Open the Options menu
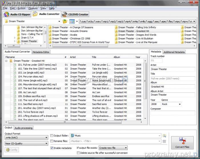 (x=33, y=8)
